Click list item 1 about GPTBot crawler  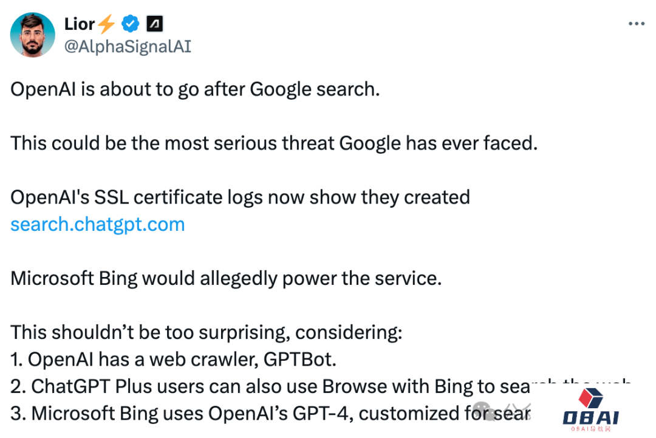pyautogui.click(x=173, y=359)
